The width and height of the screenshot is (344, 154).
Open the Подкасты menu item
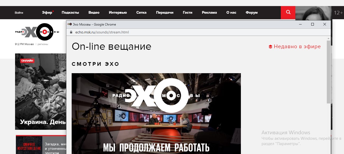[x=70, y=12]
